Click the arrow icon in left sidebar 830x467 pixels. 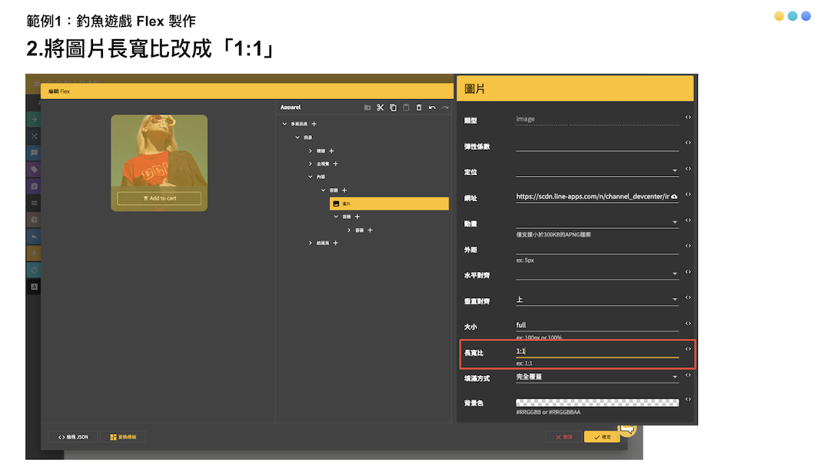coord(34,119)
